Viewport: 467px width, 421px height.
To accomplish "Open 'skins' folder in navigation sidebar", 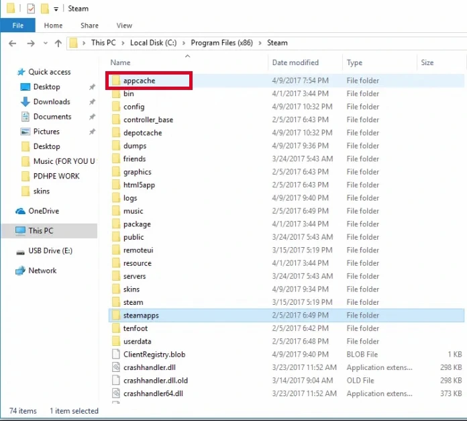I will coord(42,191).
